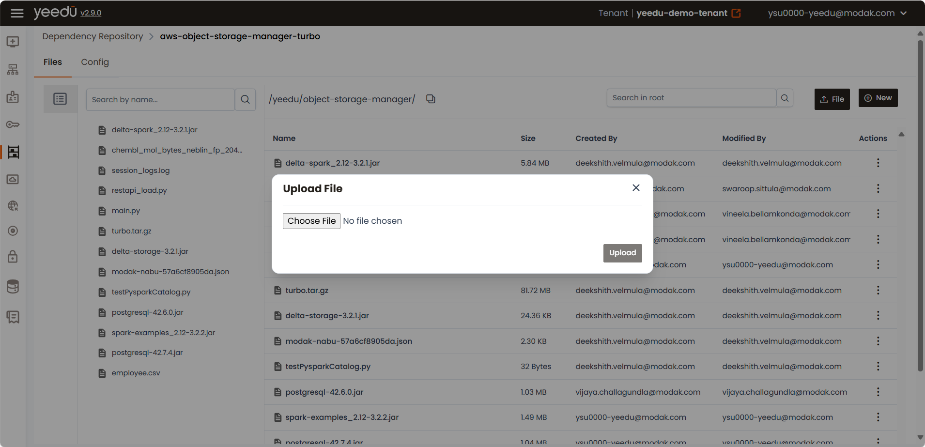The height and width of the screenshot is (447, 925).
Task: Select employee.csv in file tree
Action: coord(136,373)
